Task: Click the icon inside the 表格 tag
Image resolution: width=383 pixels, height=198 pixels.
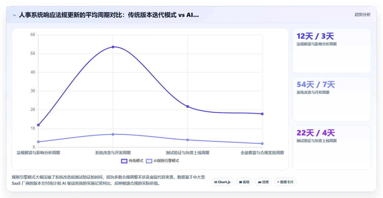Action: point(240,182)
